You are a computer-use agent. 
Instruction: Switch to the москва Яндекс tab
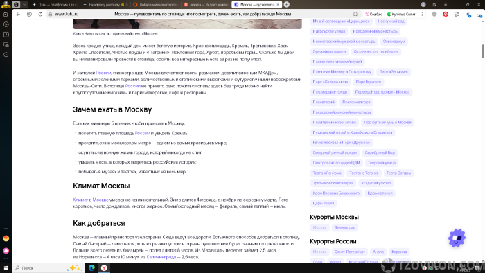point(206,5)
